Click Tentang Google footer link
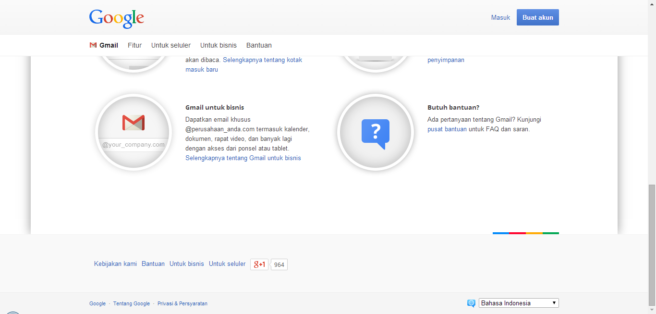The width and height of the screenshot is (656, 314). pos(132,303)
